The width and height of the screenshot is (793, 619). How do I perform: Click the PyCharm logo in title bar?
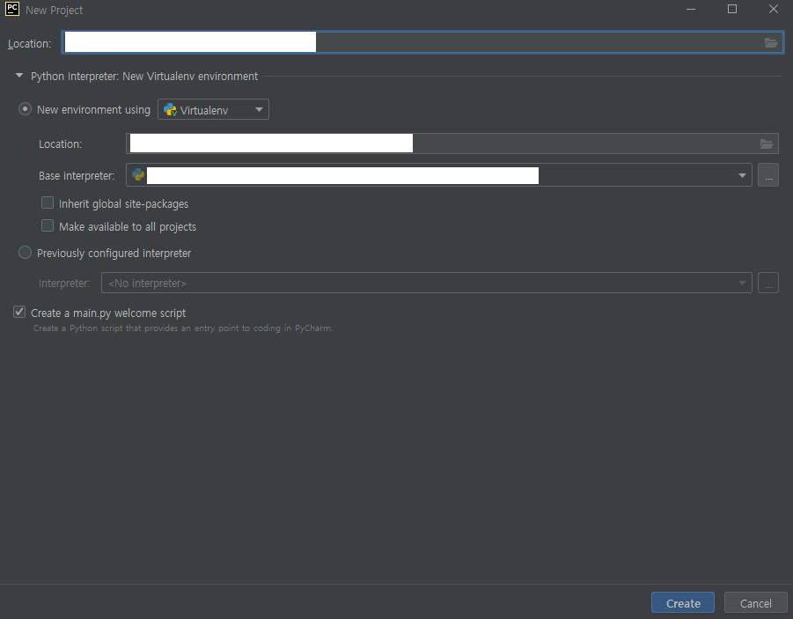12,9
